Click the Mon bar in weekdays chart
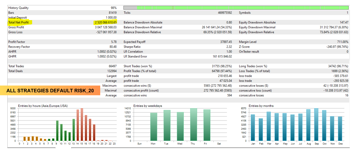This screenshot has width=357, height=153. click(x=154, y=127)
